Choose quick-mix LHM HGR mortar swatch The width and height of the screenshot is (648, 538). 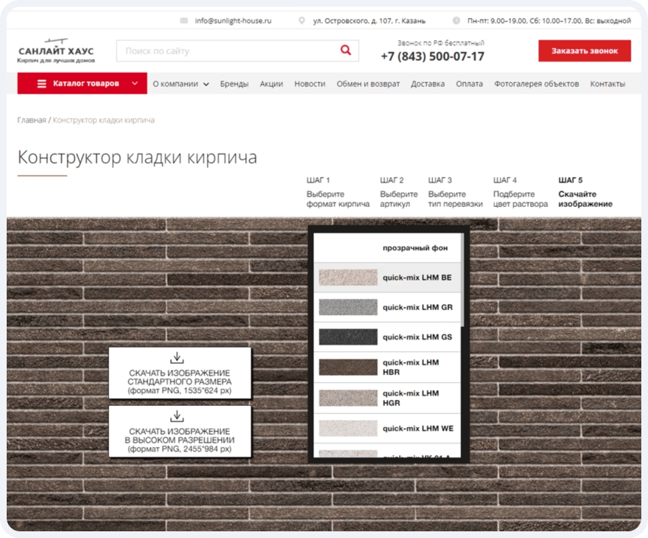(x=387, y=398)
